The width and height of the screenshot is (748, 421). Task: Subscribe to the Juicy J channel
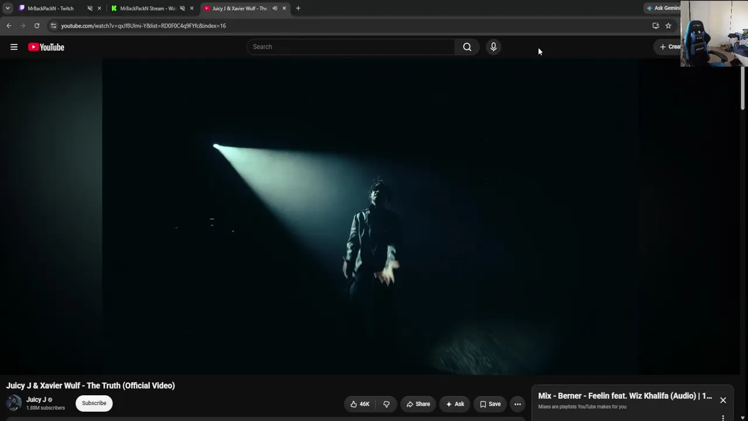click(94, 403)
